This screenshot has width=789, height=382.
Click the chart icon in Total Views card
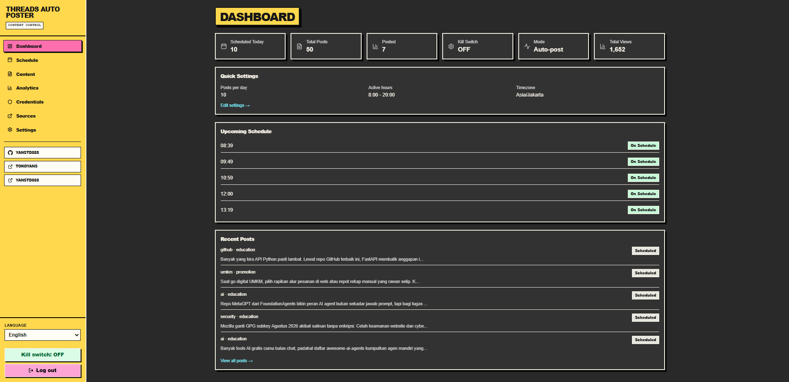pos(603,46)
